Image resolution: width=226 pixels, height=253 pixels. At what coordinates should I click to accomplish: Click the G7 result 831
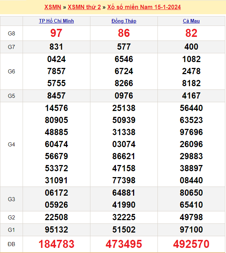pyautogui.click(x=56, y=47)
